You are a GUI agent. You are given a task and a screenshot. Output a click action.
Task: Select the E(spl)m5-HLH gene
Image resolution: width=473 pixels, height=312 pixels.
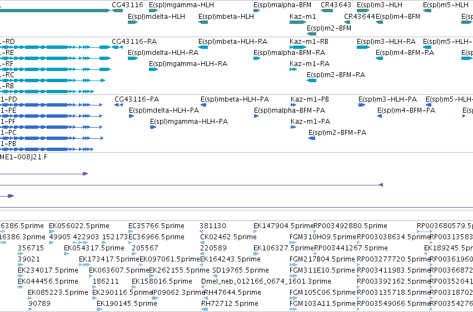pyautogui.click(x=427, y=11)
